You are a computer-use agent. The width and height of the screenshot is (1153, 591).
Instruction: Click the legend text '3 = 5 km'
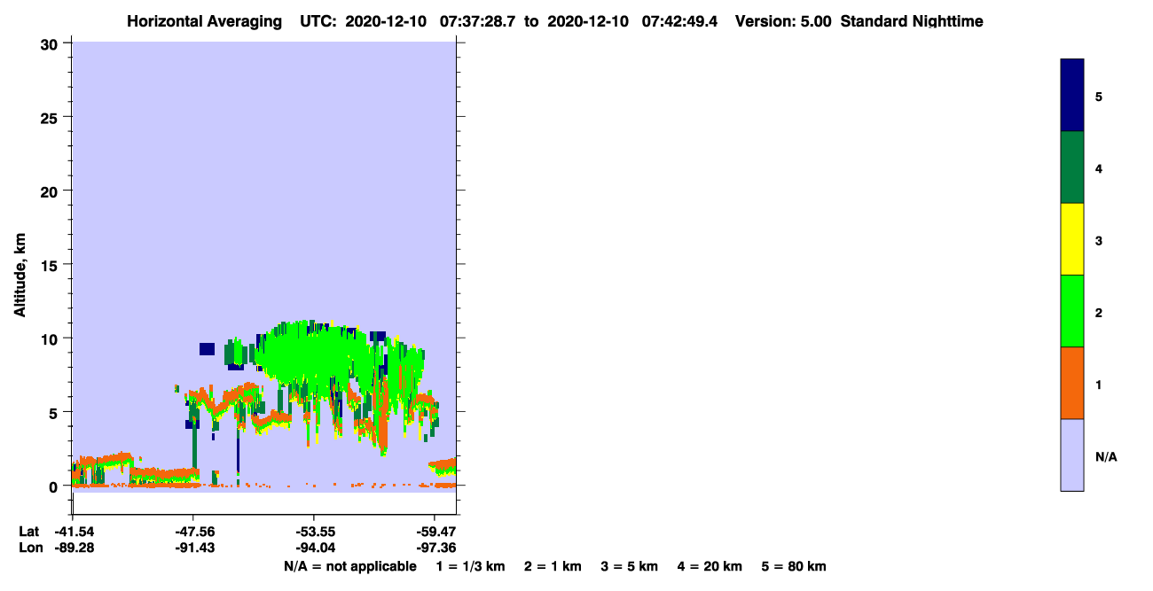coord(629,566)
